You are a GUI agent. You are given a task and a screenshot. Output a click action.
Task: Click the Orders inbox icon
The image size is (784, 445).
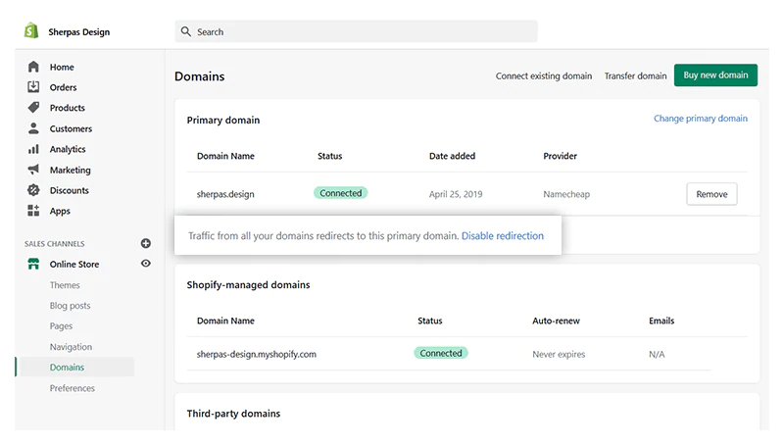[x=33, y=87]
